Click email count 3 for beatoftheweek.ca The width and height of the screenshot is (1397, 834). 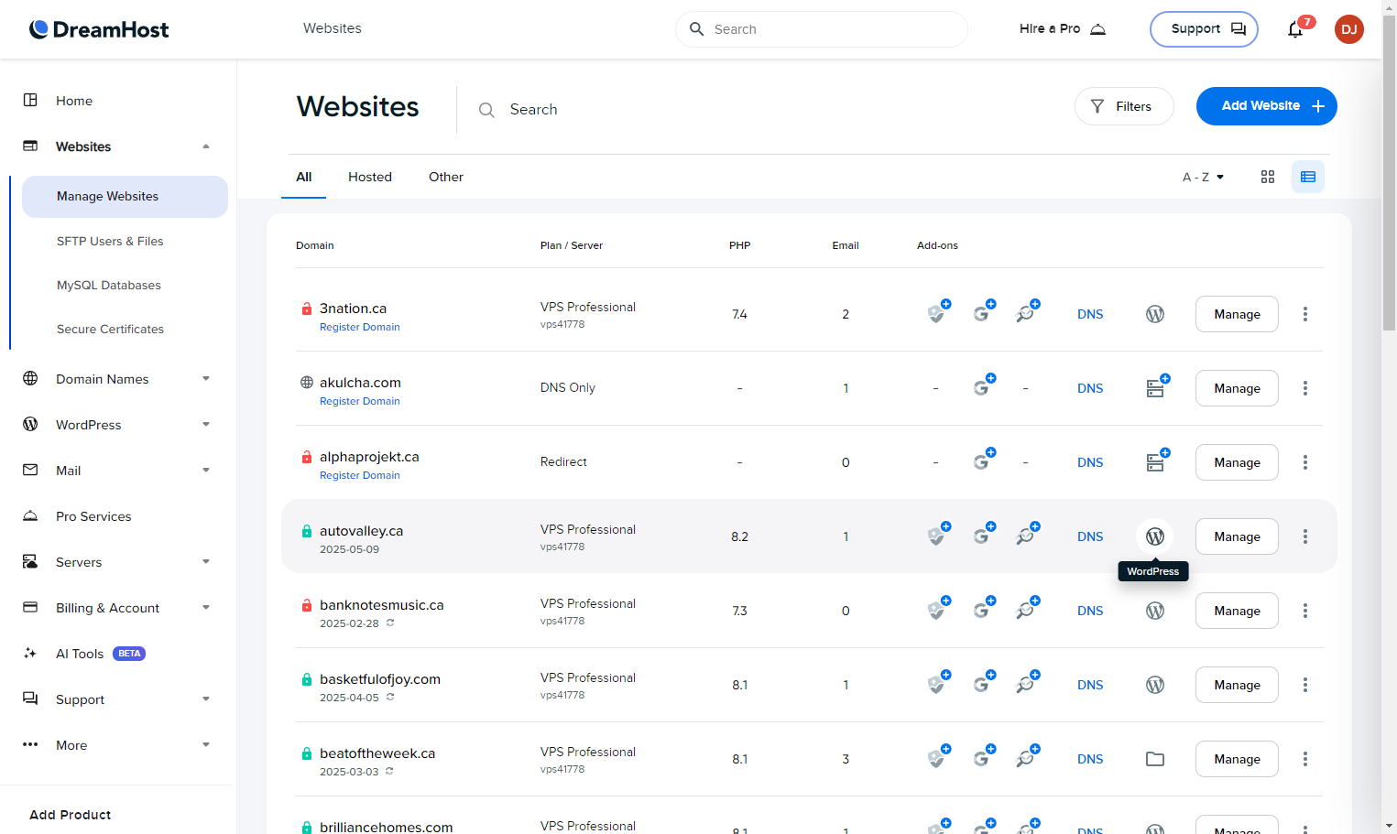(x=846, y=759)
